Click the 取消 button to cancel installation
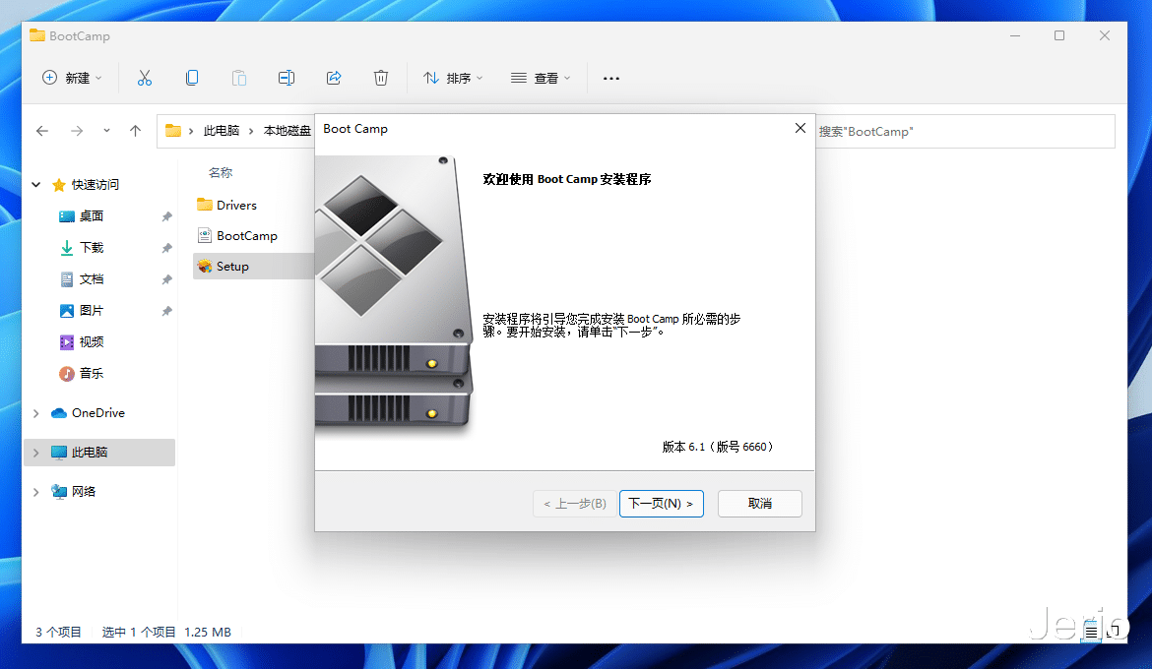Screen dimensions: 1152x669 click(x=759, y=503)
